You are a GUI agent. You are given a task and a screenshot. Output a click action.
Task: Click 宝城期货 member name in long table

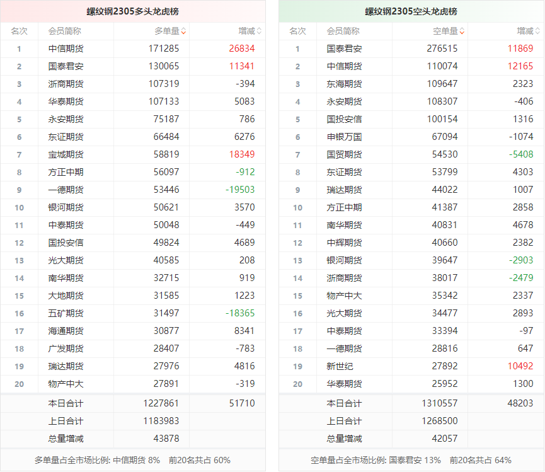66,154
